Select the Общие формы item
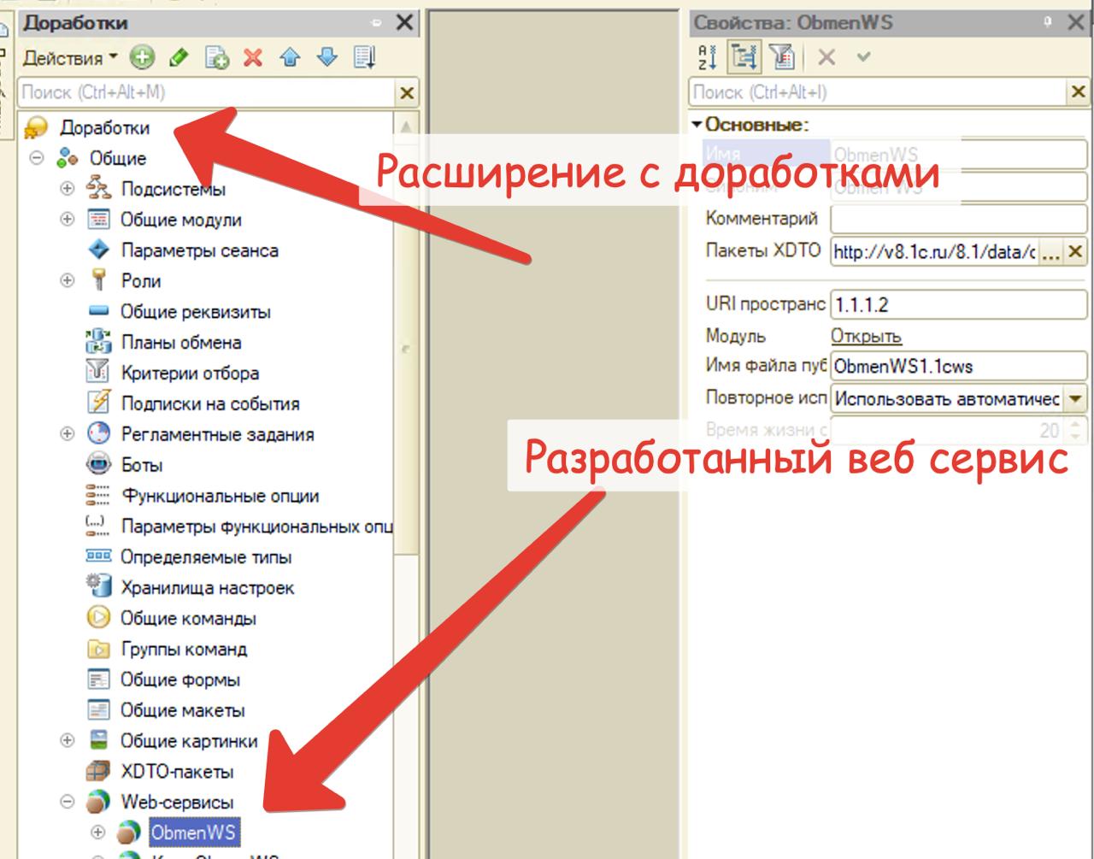The height and width of the screenshot is (859, 1094). 180,680
